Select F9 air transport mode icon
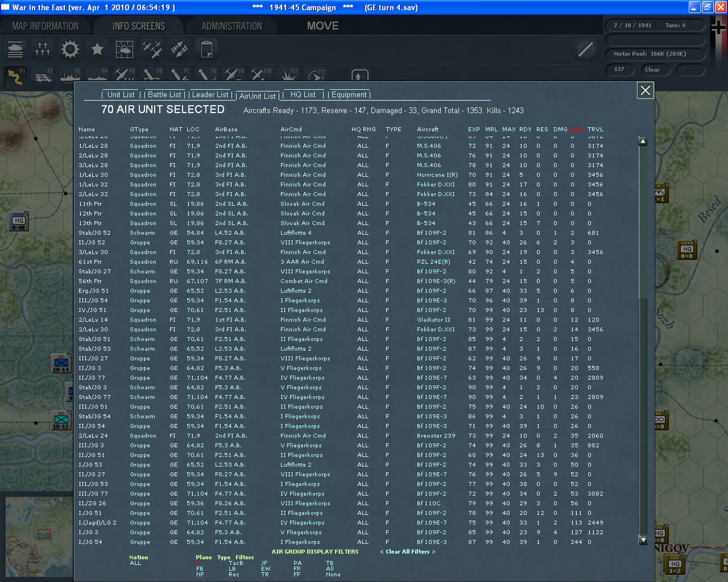 (234, 75)
